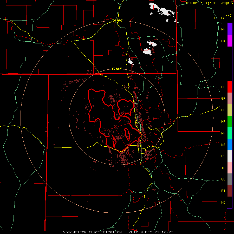This screenshot has width=234, height=234.
Task: Select the yellow BD legend swatch
Action: point(230,110)
